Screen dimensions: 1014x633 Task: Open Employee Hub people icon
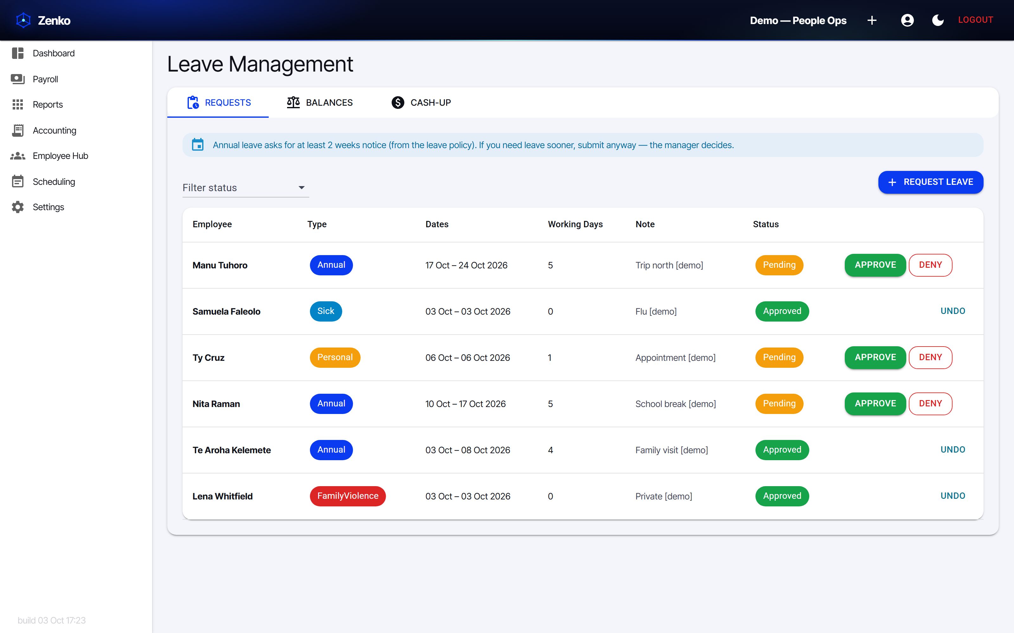coord(18,156)
